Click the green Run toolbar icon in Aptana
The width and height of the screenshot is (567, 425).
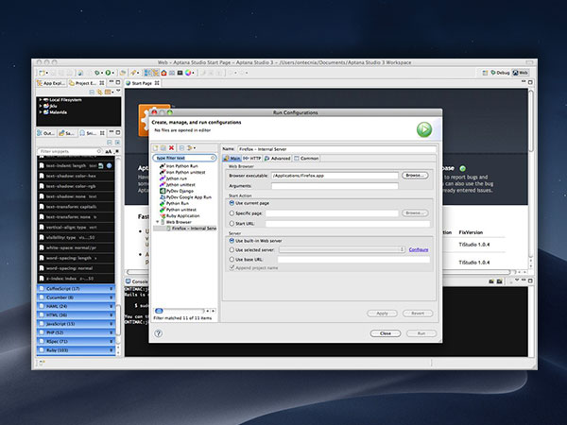pos(108,73)
